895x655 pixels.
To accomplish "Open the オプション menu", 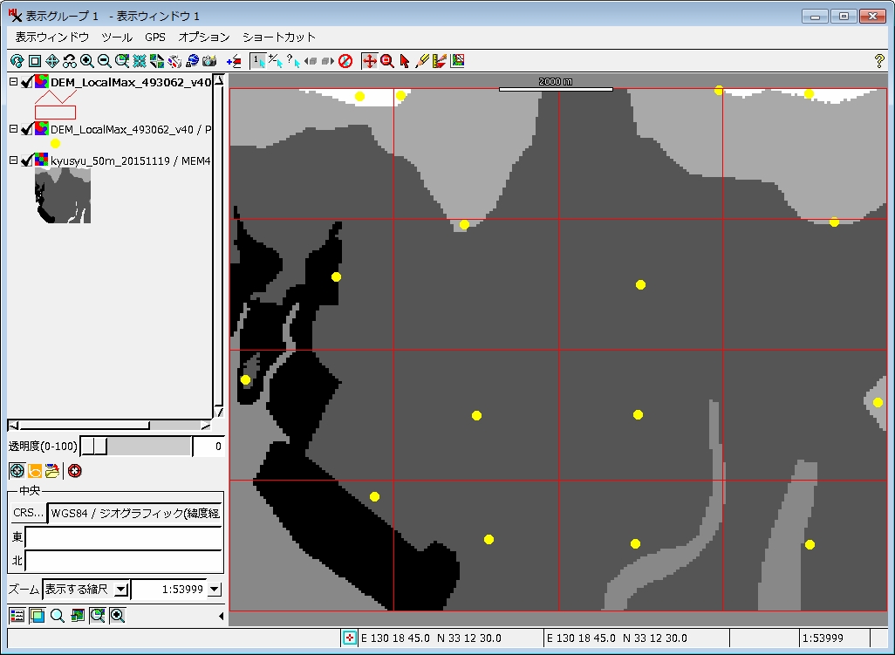I will coord(203,38).
